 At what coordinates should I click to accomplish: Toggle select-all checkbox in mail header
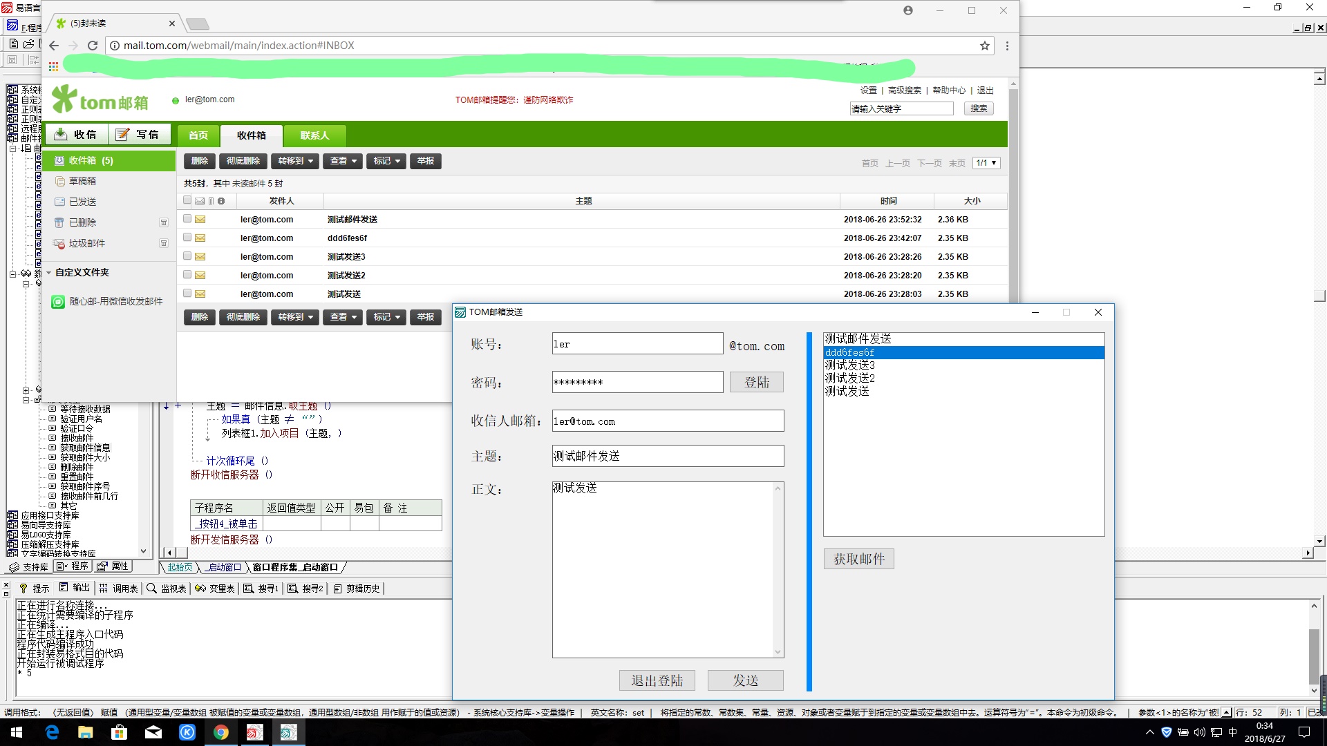coord(187,200)
